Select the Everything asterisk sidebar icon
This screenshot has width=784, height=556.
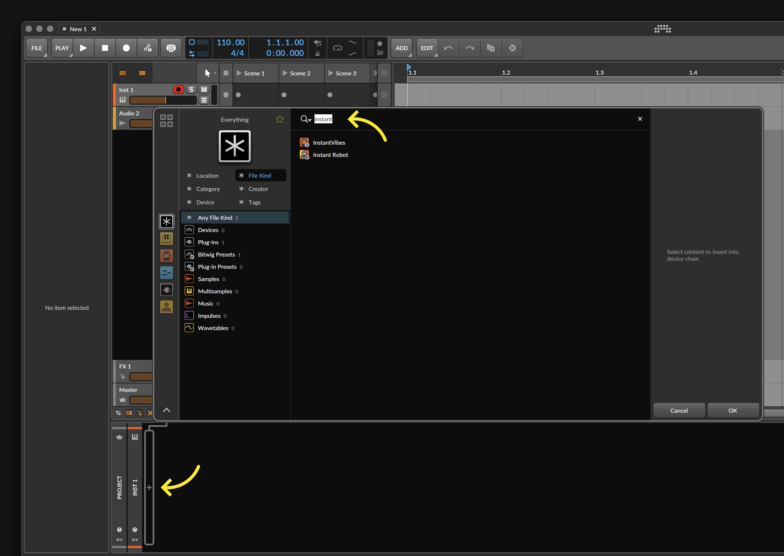point(166,221)
